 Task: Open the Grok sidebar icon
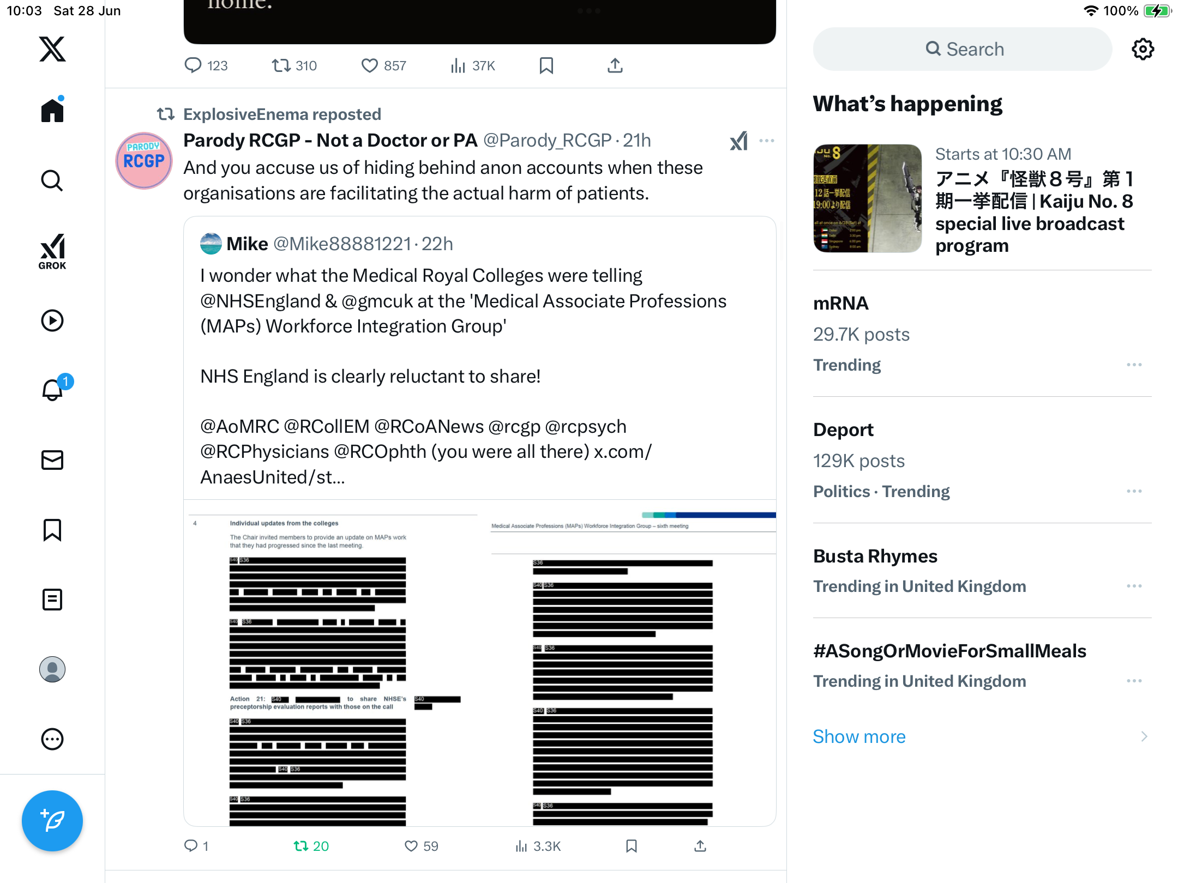tap(52, 252)
